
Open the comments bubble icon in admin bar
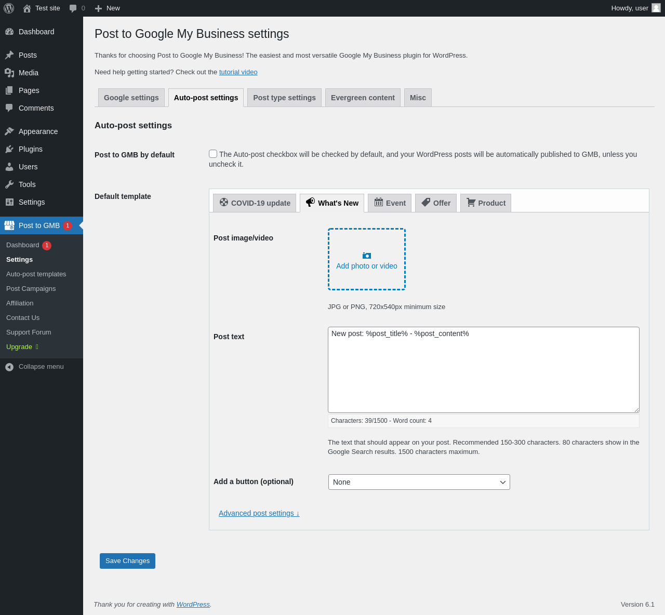(x=73, y=8)
